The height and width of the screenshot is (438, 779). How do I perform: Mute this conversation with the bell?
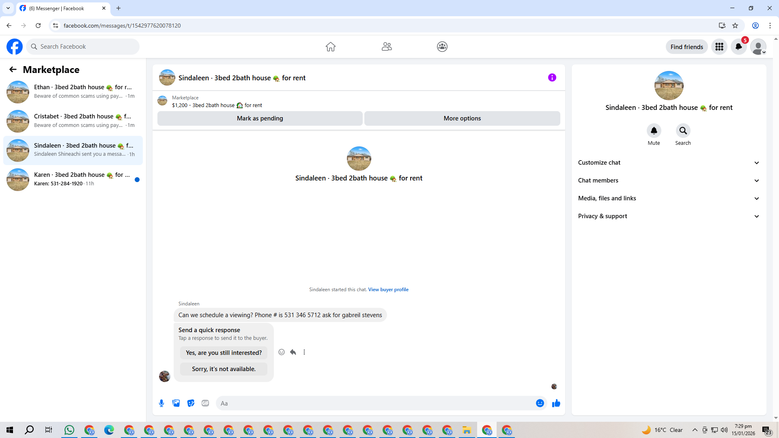pos(654,131)
